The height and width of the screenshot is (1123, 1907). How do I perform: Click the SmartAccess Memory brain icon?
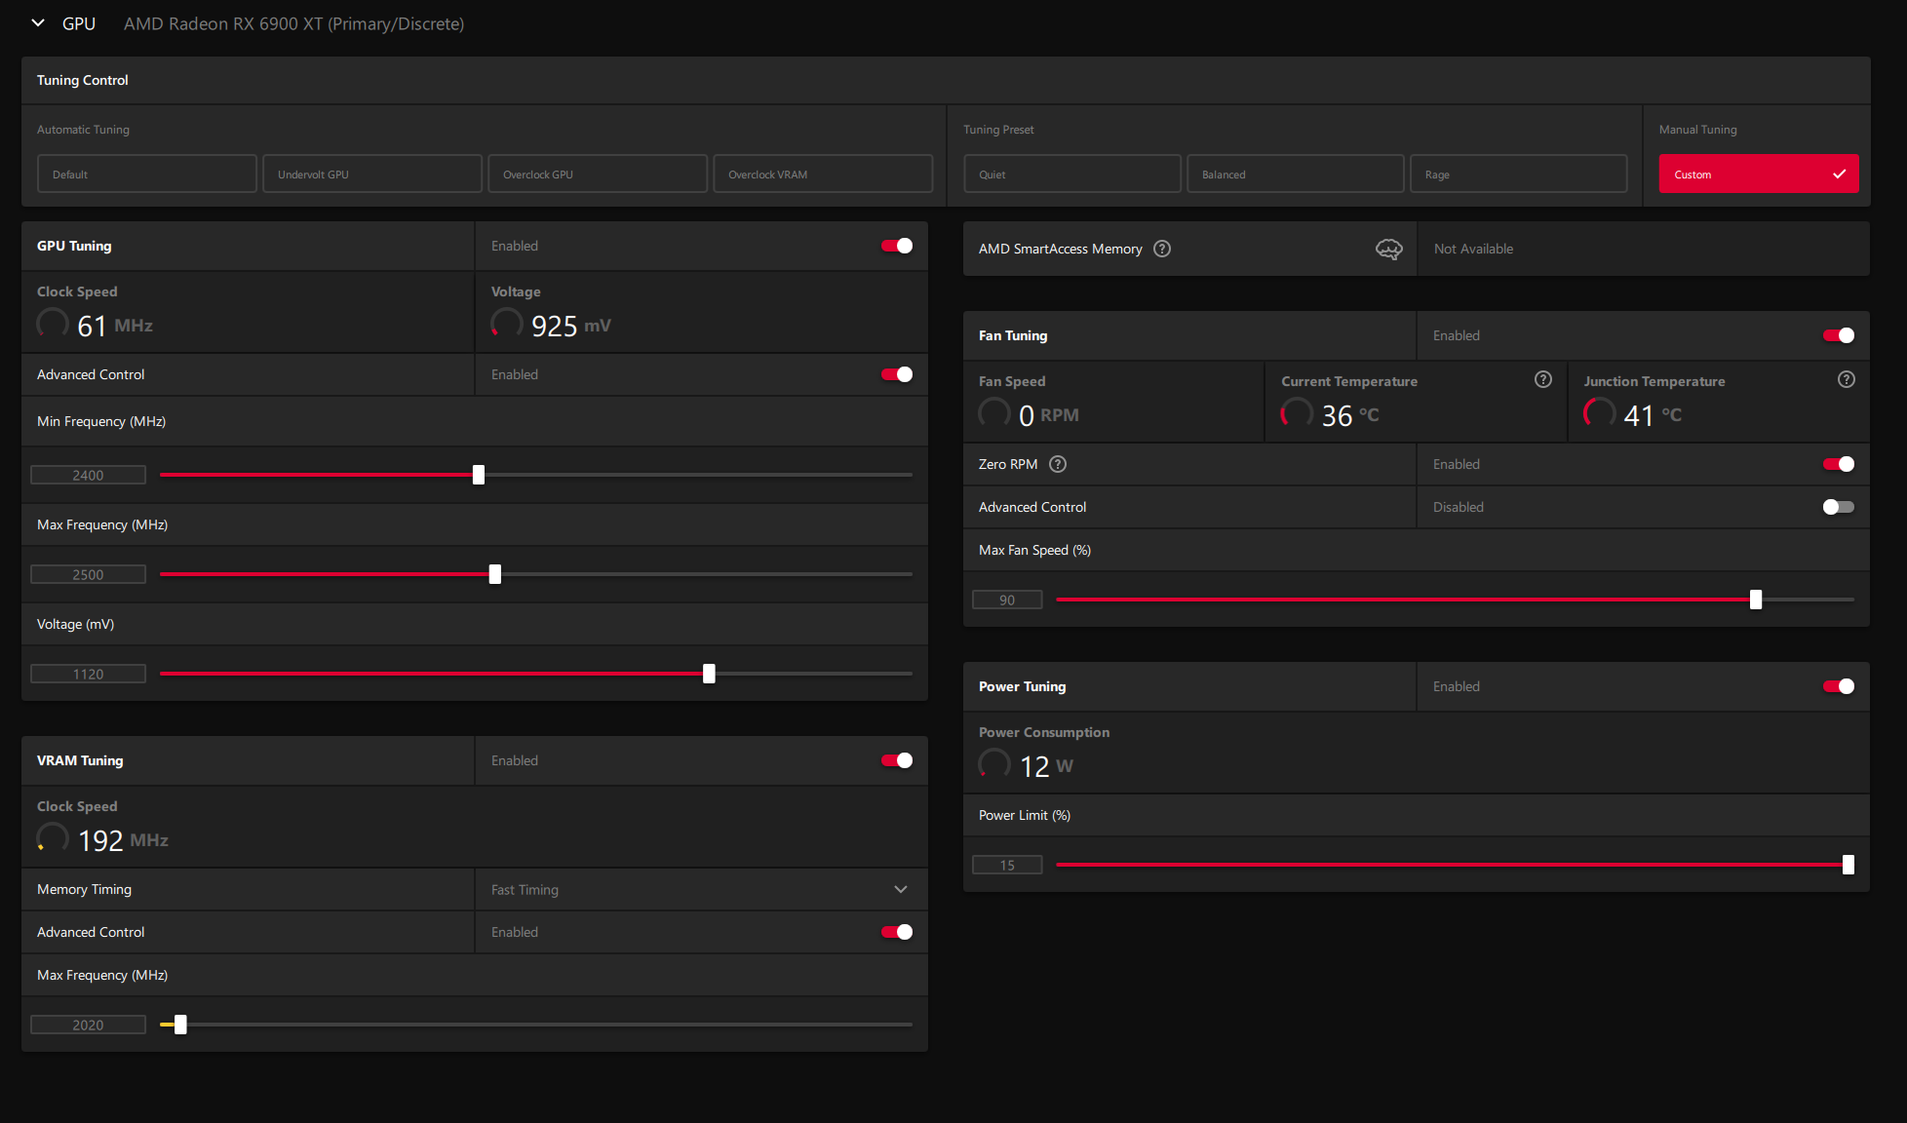coord(1389,250)
